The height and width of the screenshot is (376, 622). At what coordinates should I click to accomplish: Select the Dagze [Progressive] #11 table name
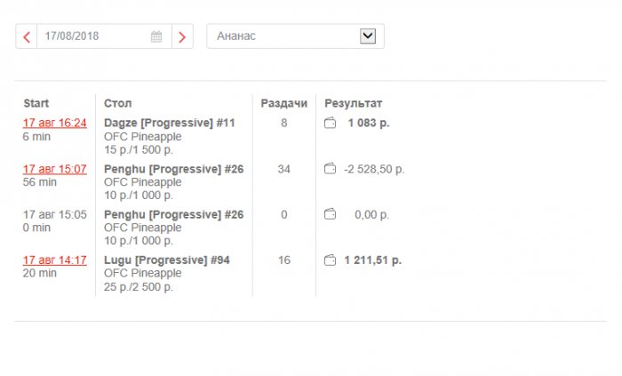(x=170, y=123)
